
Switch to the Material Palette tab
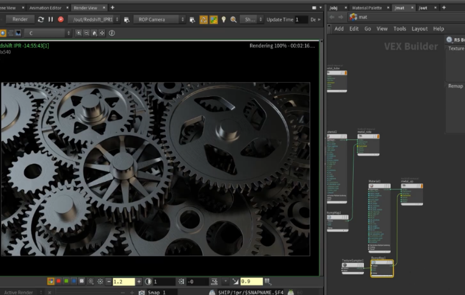367,8
